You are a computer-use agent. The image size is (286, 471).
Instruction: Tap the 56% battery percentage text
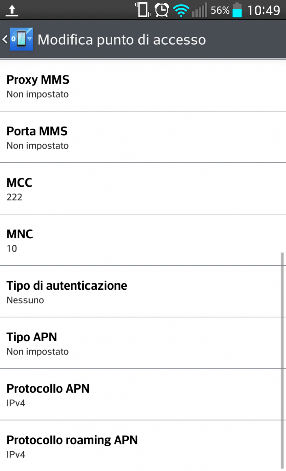[220, 10]
